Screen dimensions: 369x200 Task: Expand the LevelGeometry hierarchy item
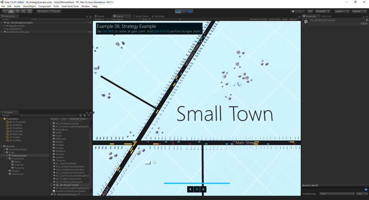[4, 29]
